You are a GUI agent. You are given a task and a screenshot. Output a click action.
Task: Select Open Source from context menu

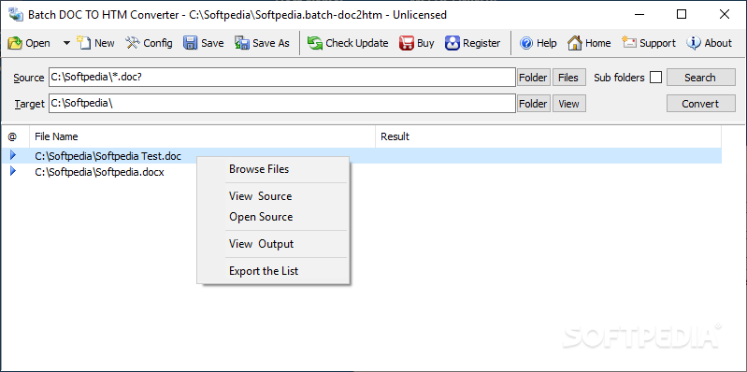click(273, 217)
